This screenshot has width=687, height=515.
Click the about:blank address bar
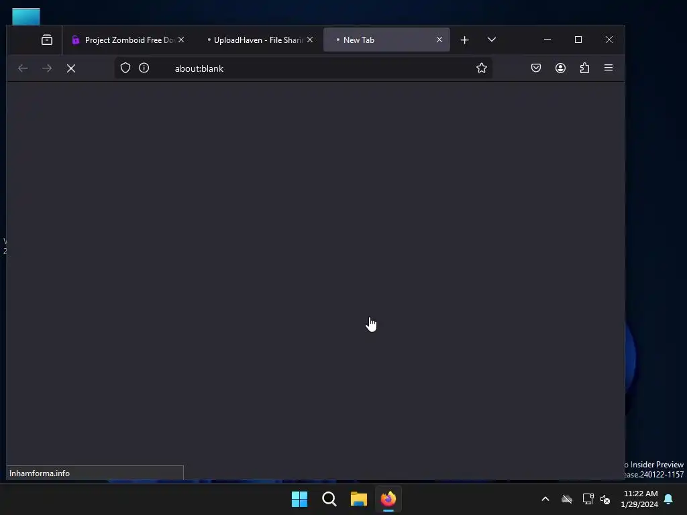[303, 68]
